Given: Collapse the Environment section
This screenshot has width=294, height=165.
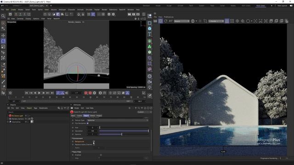Looking at the screenshot, I should pyautogui.click(x=73, y=138).
